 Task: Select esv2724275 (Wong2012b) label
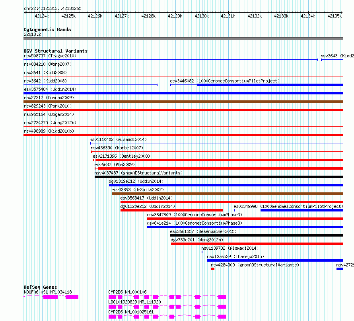point(50,123)
